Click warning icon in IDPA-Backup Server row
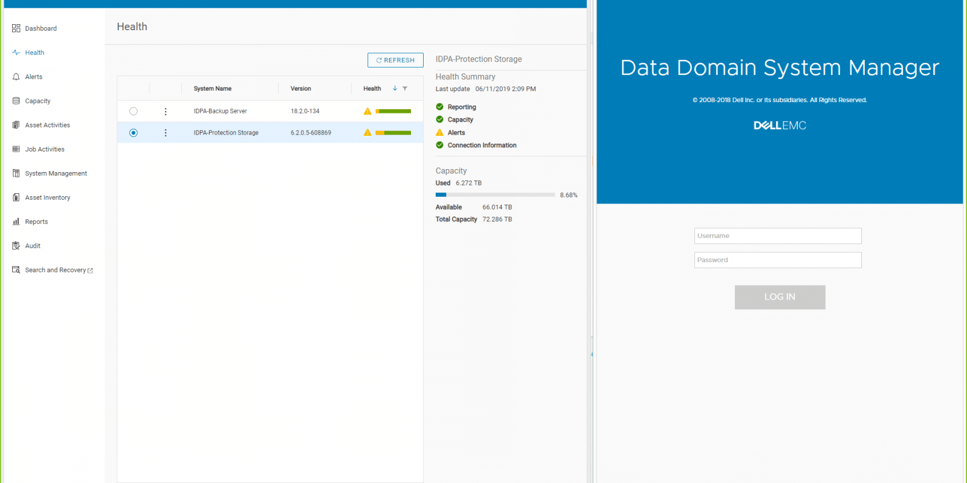Image resolution: width=967 pixels, height=483 pixels. [367, 111]
